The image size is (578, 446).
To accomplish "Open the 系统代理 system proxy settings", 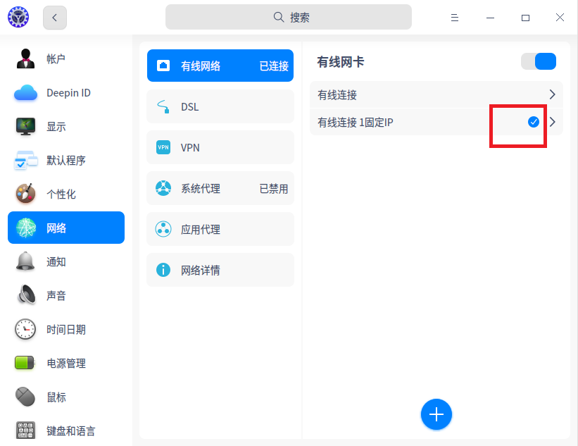I will [220, 188].
